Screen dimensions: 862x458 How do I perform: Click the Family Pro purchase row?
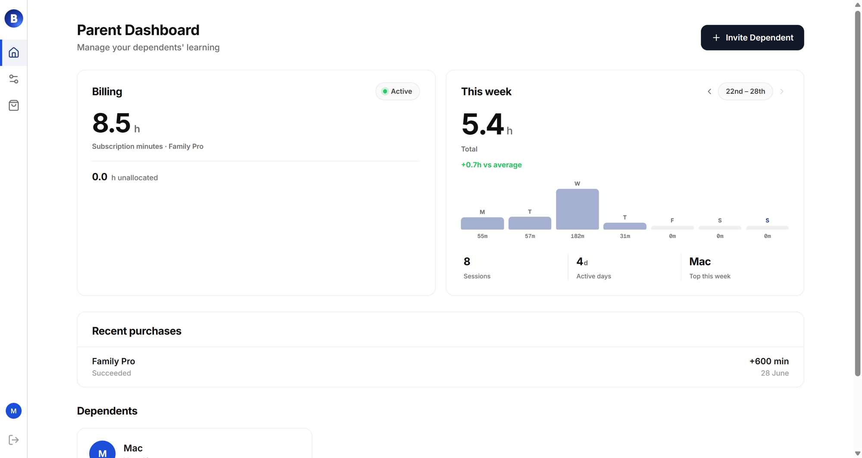click(440, 367)
